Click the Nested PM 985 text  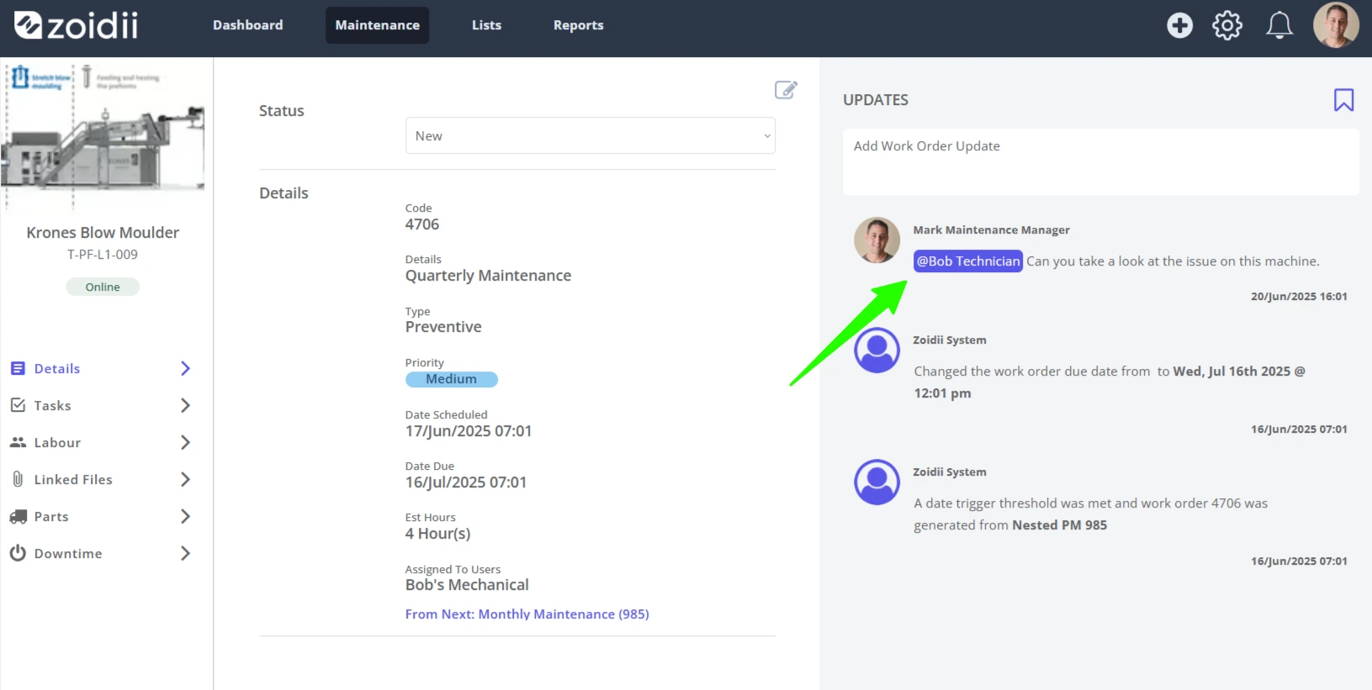point(1059,525)
